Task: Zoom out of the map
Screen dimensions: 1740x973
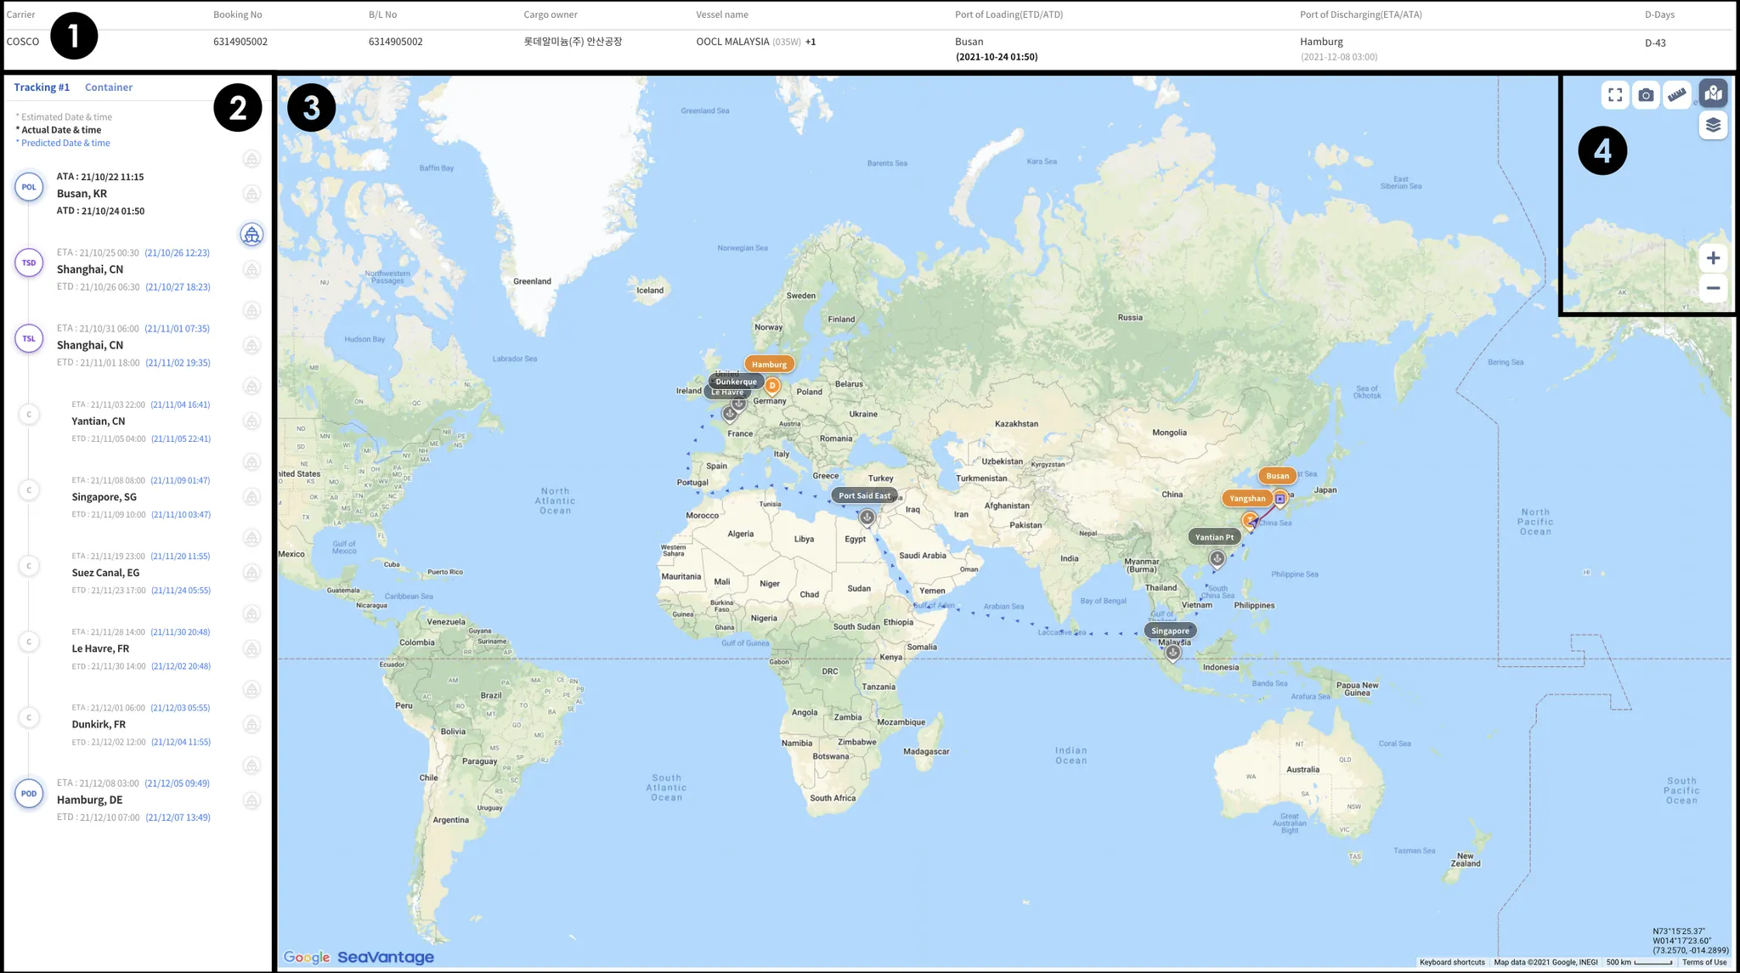Action: (x=1713, y=288)
